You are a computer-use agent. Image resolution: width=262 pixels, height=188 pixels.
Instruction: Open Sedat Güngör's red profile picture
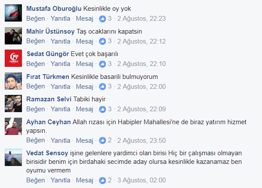13,58
